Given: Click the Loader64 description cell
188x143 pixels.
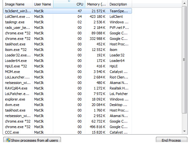Looking at the screenshot, I should [117, 61].
